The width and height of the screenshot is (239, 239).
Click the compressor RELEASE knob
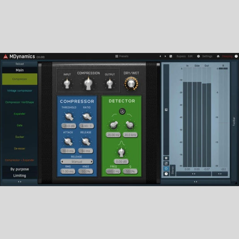[x=86, y=142]
